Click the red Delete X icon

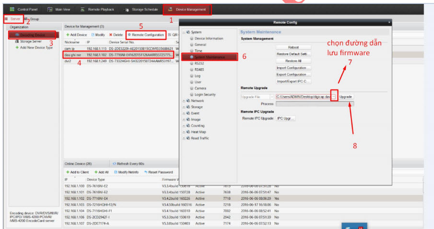(x=111, y=35)
